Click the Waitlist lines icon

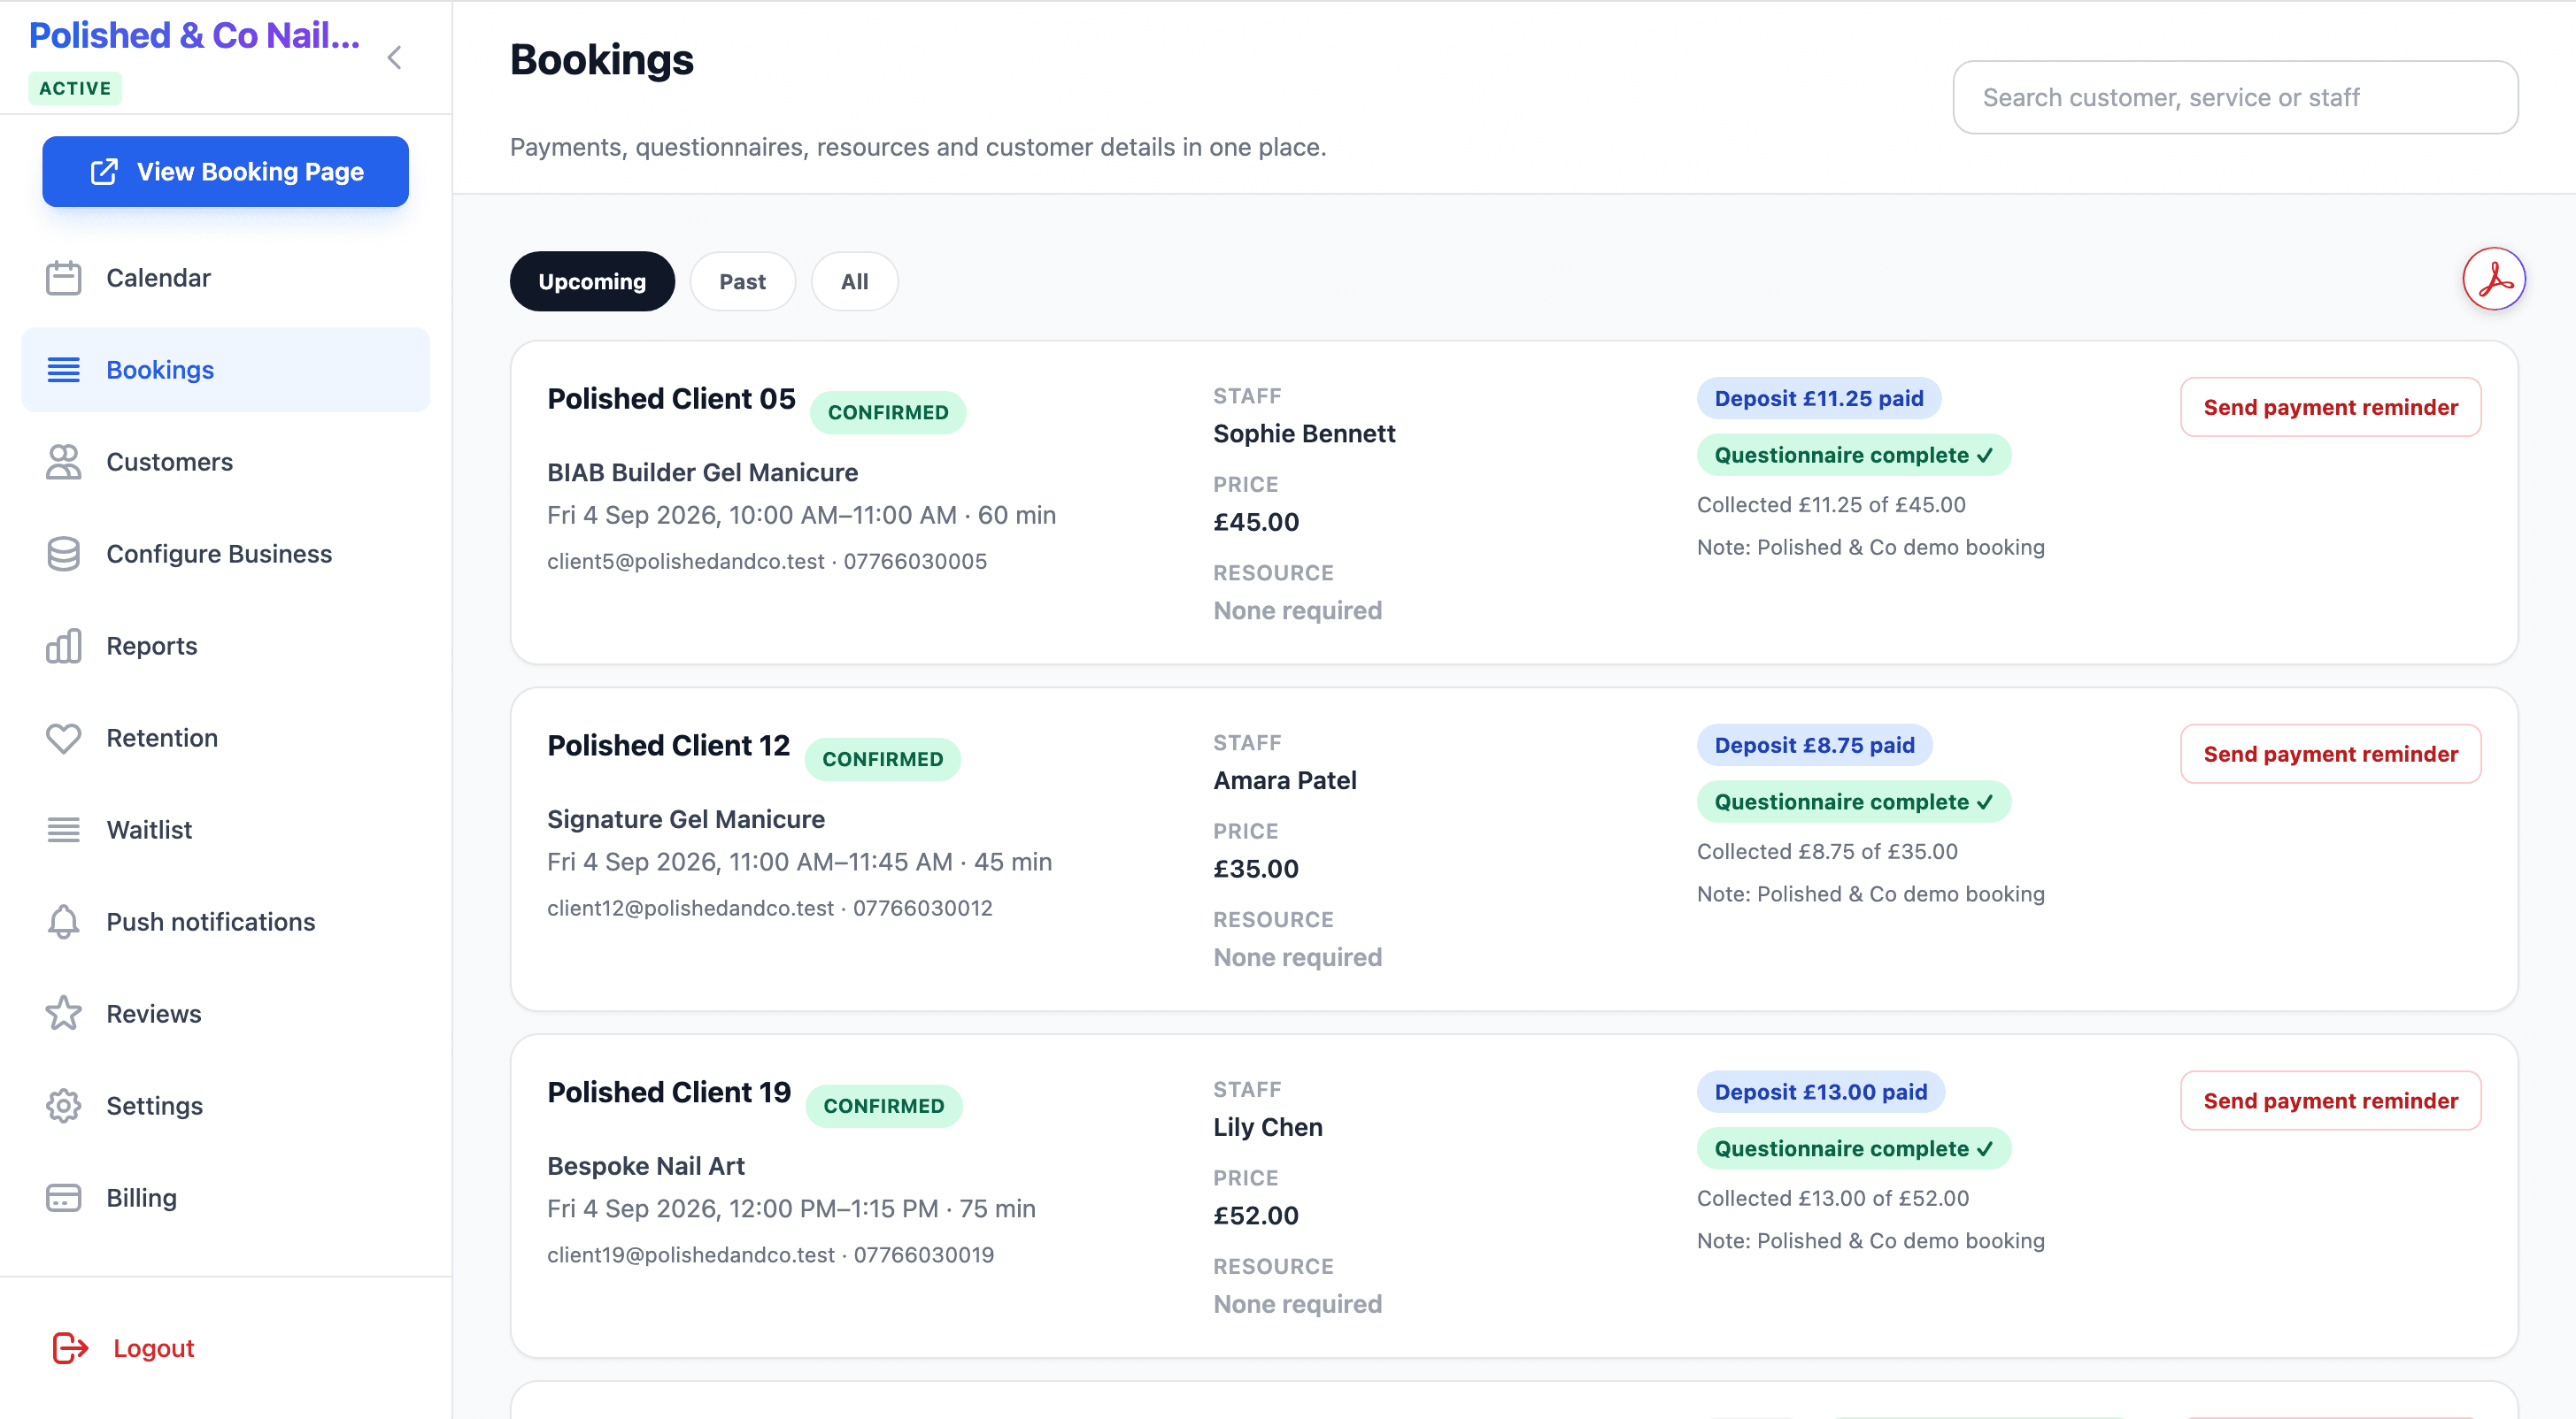point(63,830)
